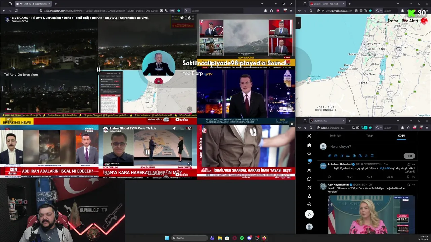
Task: Pause the Haber Global Canlı TV video
Action: click(x=147, y=152)
